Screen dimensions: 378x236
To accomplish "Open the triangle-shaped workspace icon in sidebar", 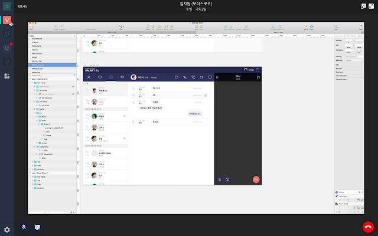I will pyautogui.click(x=7, y=62).
